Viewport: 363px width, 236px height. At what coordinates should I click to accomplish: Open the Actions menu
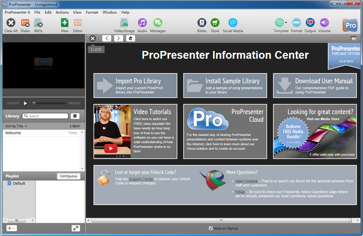[62, 12]
